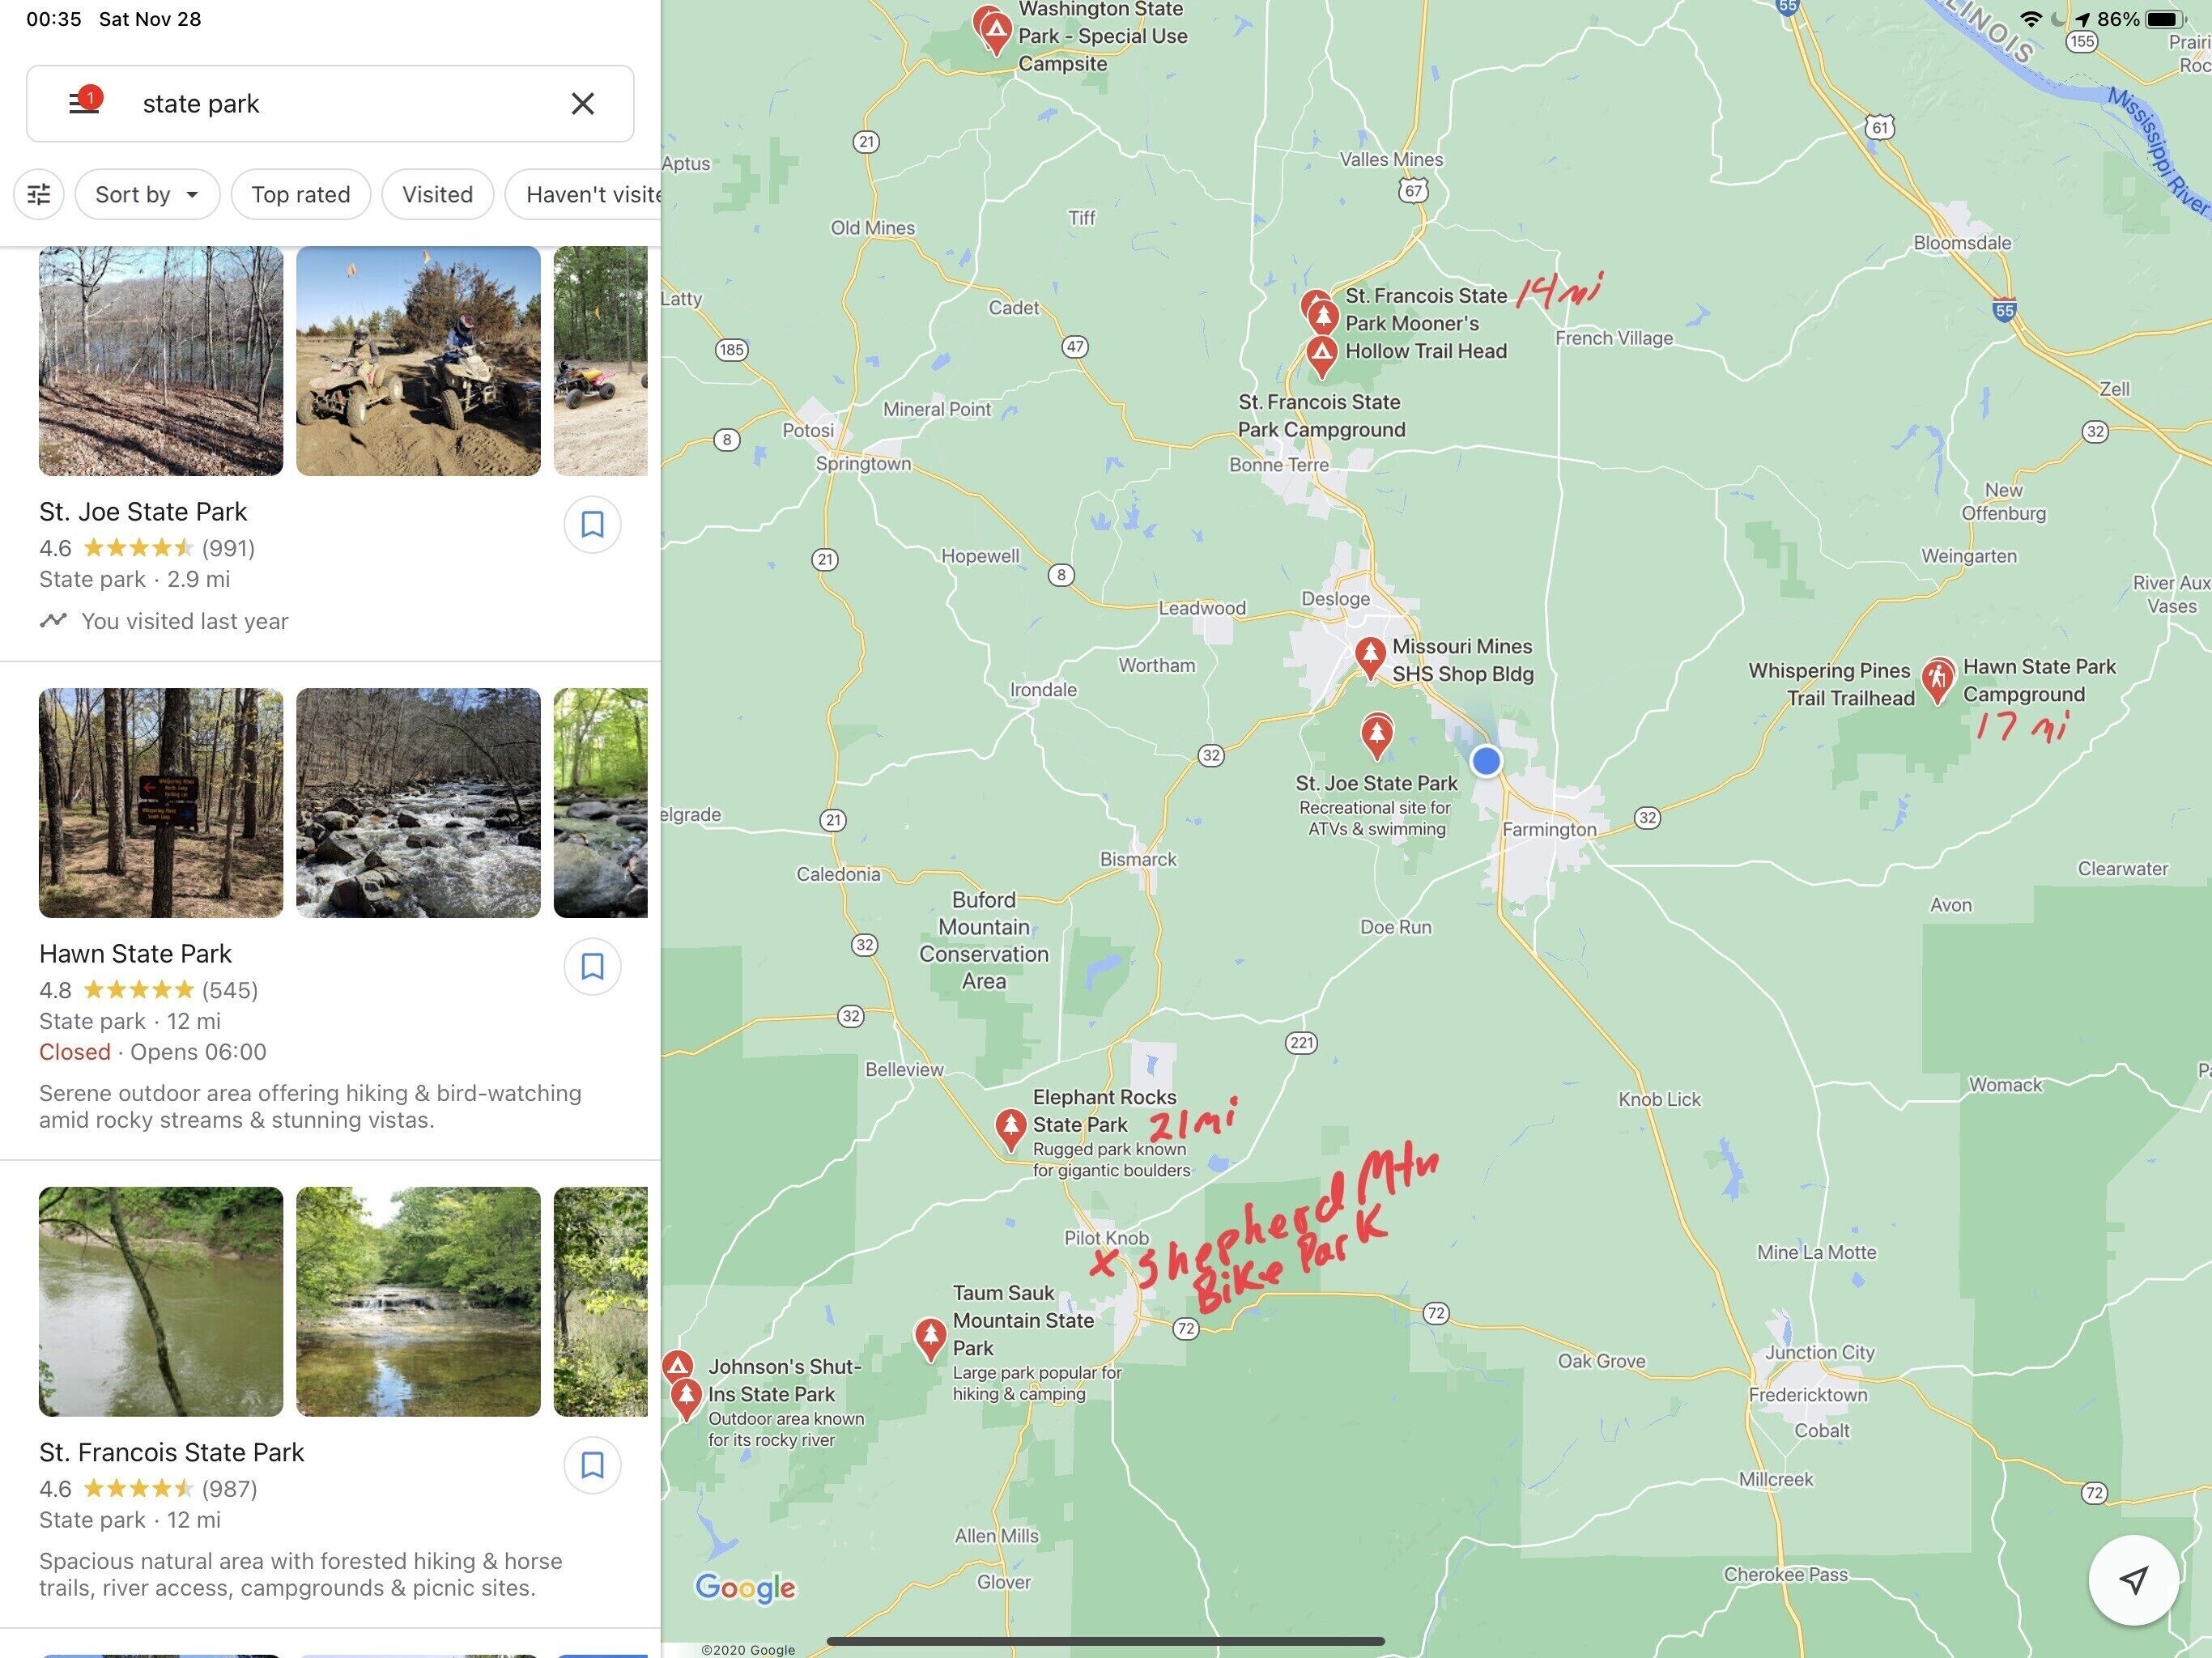Save St. Francois State Park bookmark

[x=592, y=1465]
